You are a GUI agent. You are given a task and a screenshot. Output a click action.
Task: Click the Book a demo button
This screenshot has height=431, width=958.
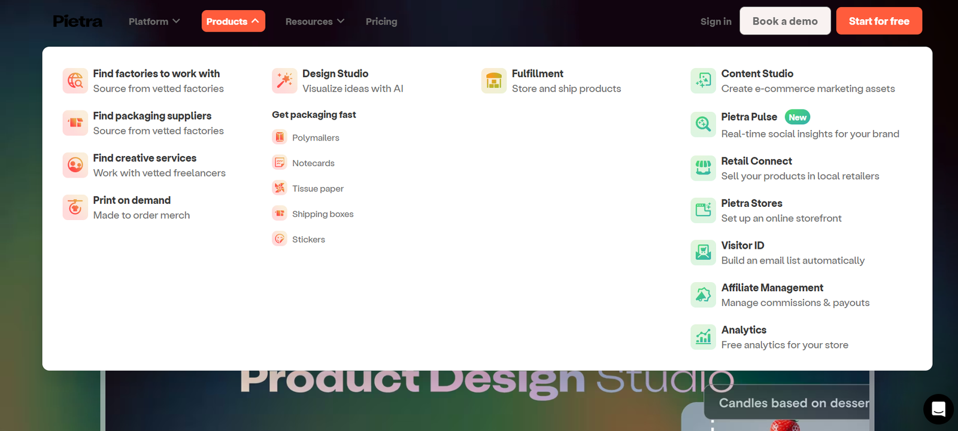[784, 22]
